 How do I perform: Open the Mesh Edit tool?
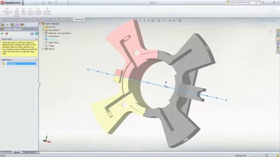pyautogui.click(x=23, y=11)
